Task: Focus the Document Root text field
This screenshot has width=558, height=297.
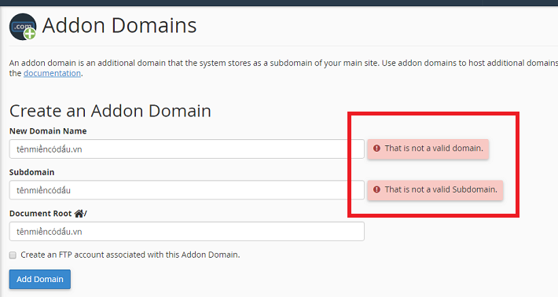Action: tap(187, 231)
